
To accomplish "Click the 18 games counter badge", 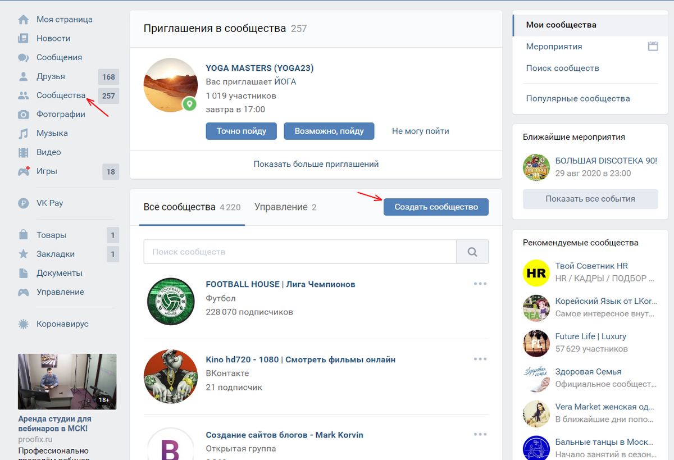I will click(111, 172).
